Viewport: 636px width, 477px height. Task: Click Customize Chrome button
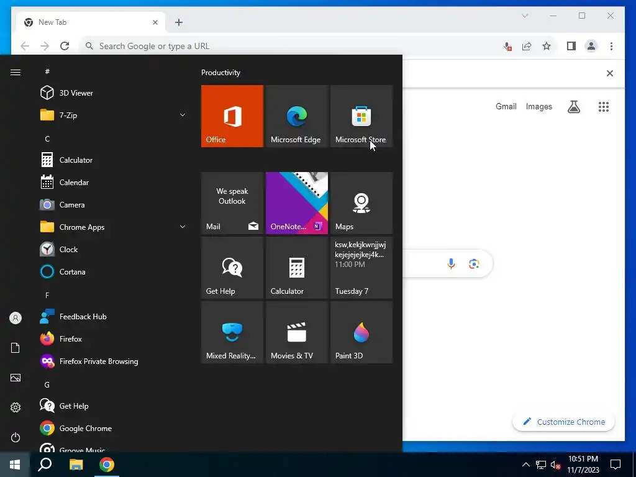(x=563, y=422)
